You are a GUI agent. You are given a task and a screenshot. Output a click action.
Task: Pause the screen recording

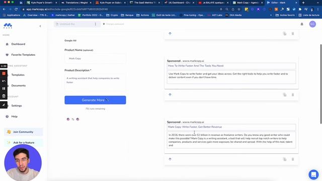click(x=4, y=88)
